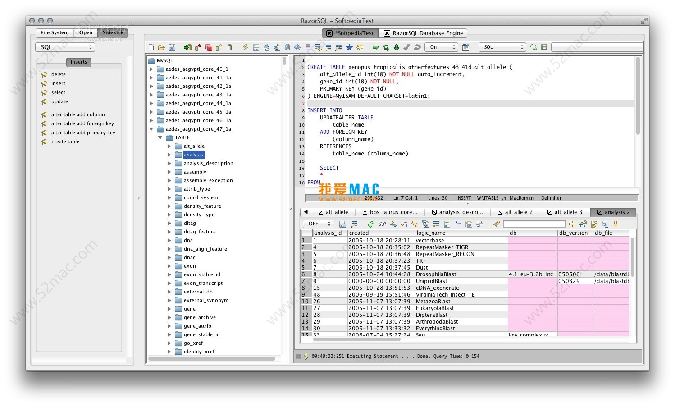Click the create table insert item

[65, 142]
